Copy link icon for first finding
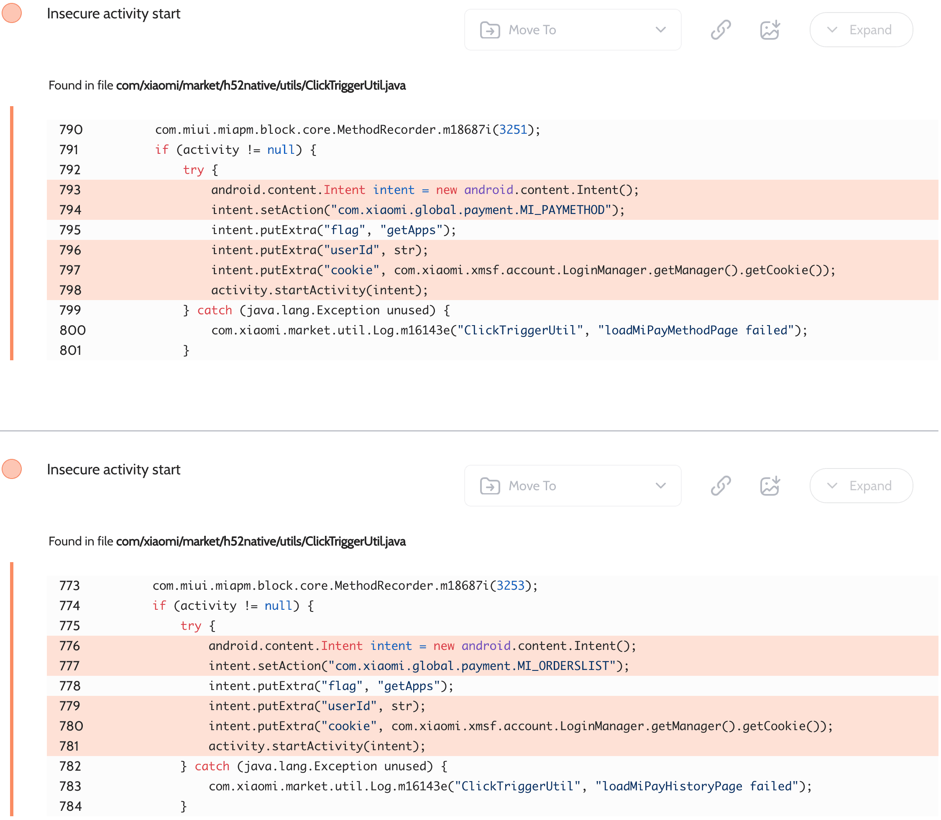The width and height of the screenshot is (941, 820). 721,30
